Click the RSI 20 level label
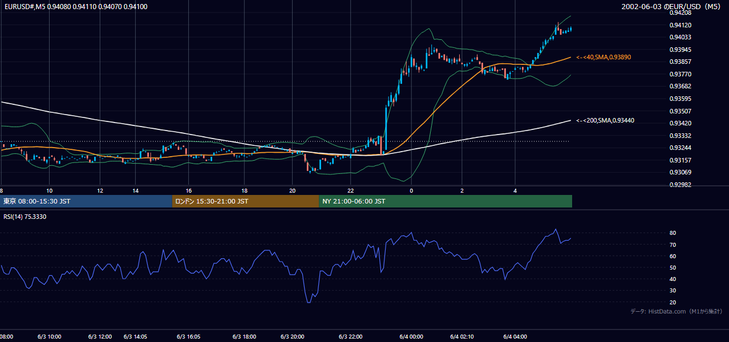Viewport: 729px width, 342px height. 673,303
